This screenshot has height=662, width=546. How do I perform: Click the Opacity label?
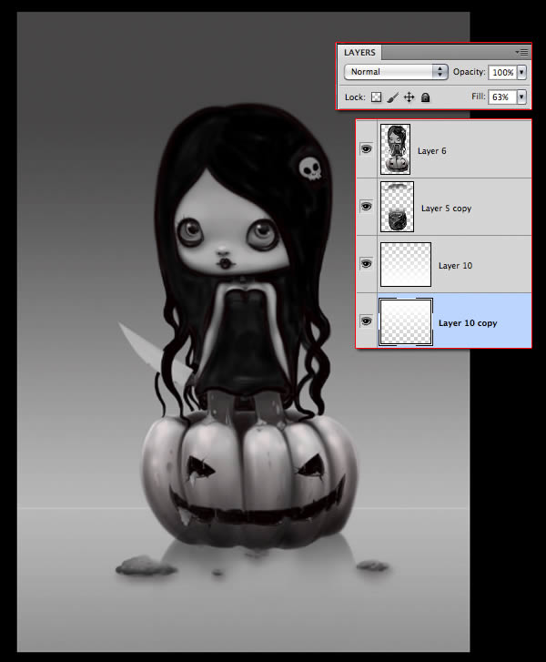point(469,72)
